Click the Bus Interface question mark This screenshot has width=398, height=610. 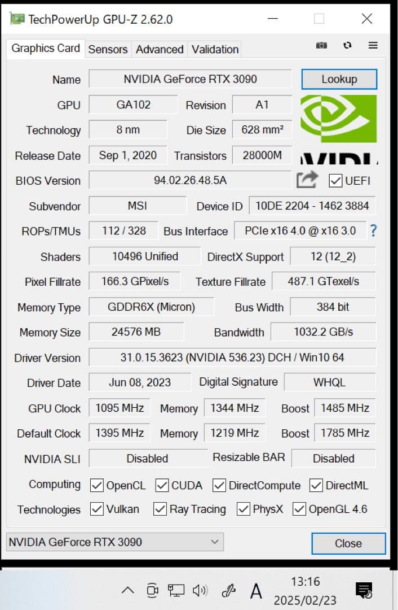pyautogui.click(x=373, y=230)
